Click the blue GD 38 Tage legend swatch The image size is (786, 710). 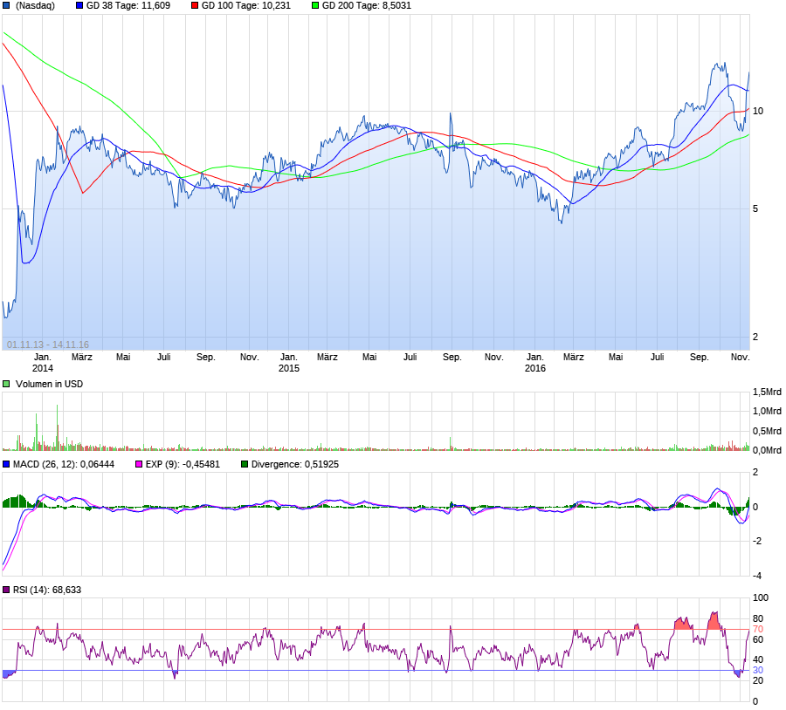click(x=79, y=5)
